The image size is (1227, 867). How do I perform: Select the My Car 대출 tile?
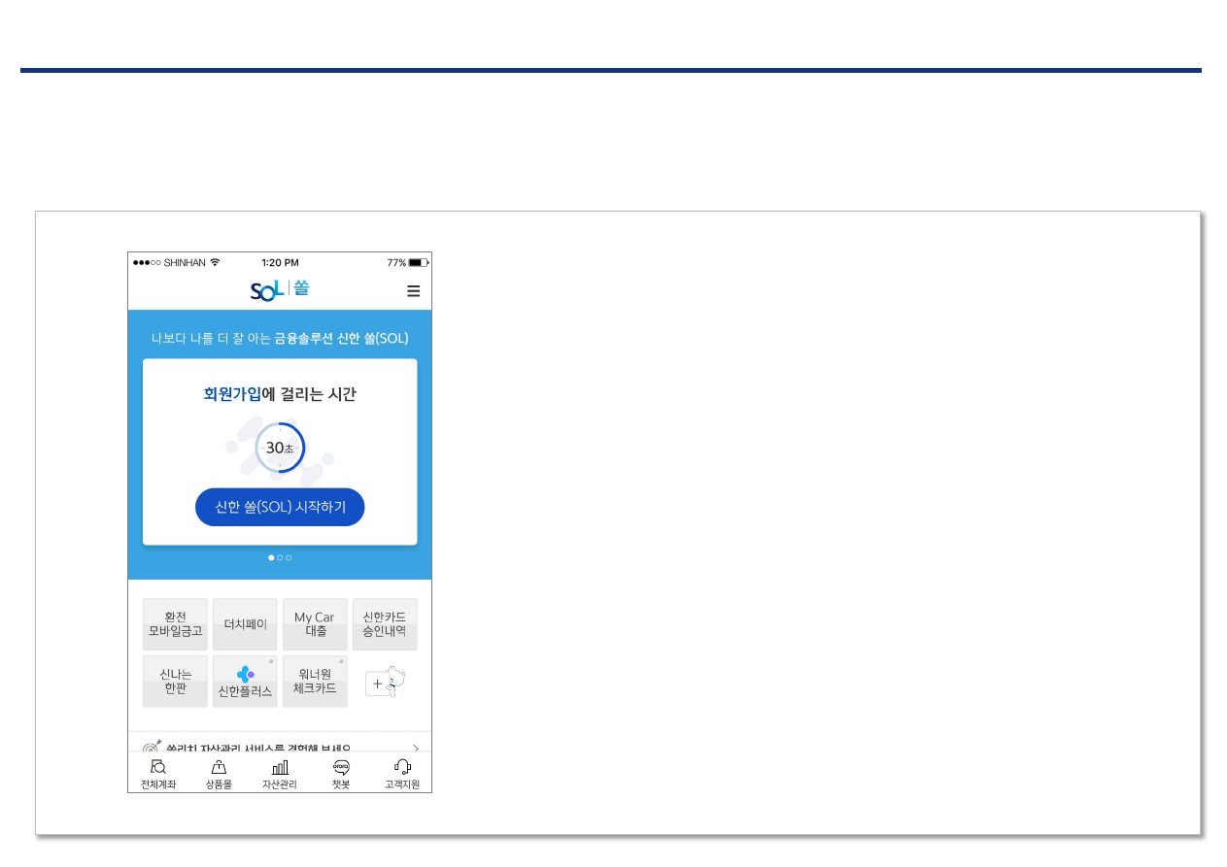pyautogui.click(x=315, y=624)
